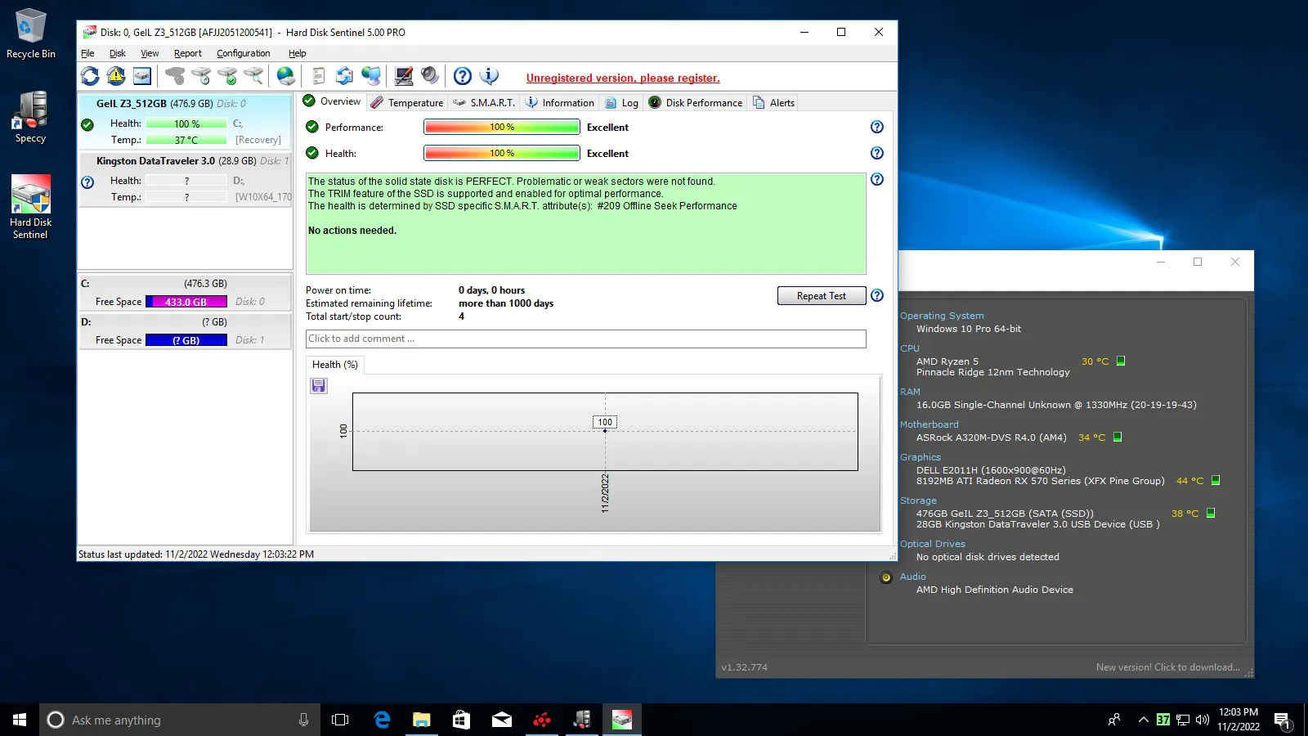
Task: Click the blue info bubble About icon
Action: click(x=489, y=76)
